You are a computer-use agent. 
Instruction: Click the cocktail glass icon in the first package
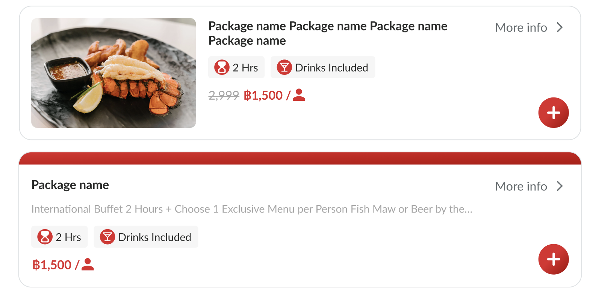pos(284,67)
